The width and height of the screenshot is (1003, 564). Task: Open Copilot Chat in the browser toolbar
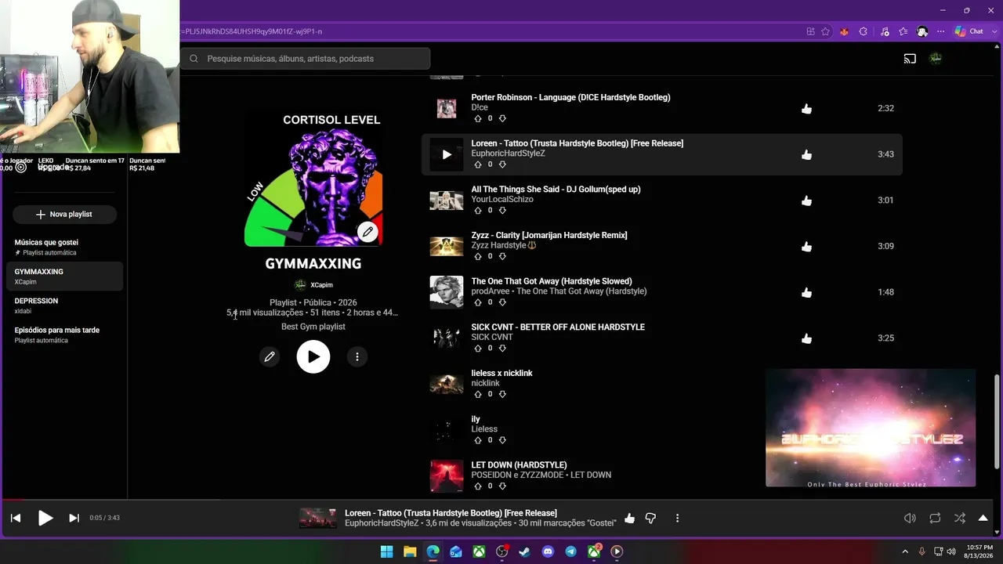click(969, 31)
